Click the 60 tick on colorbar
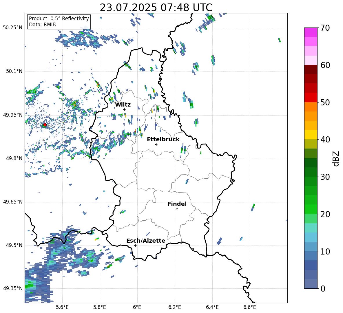The width and height of the screenshot is (343, 313). (325, 65)
